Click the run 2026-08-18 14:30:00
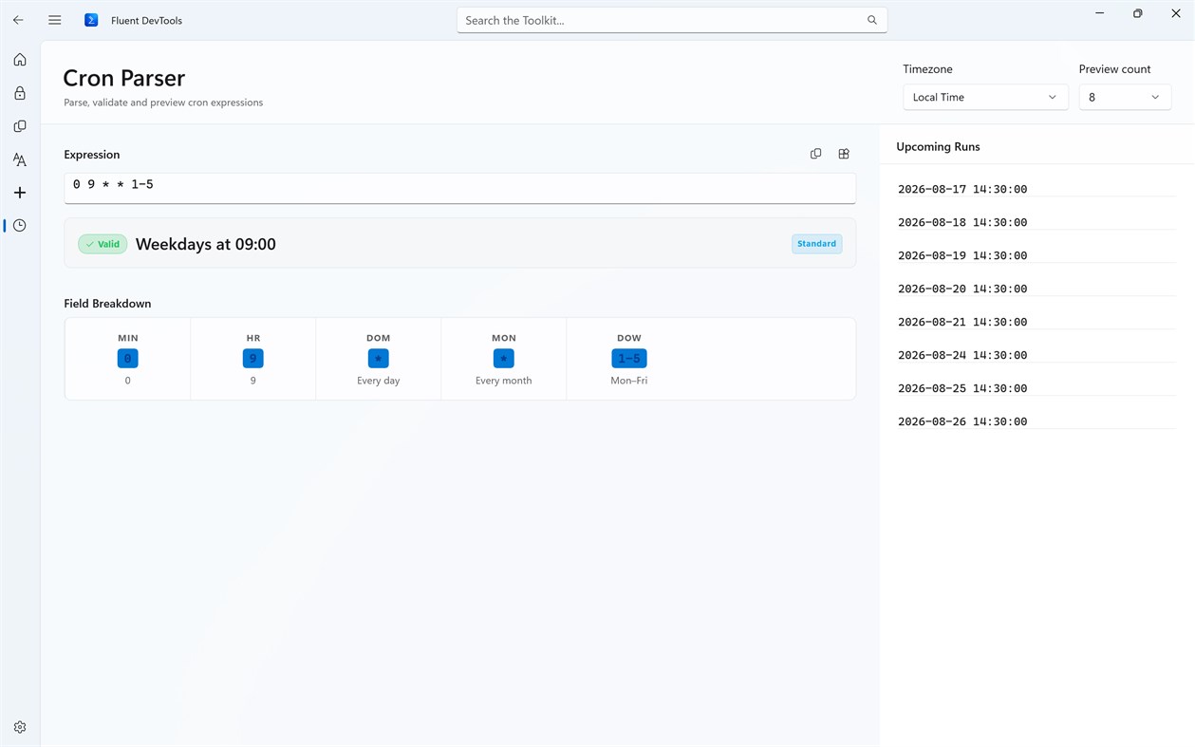 coord(962,222)
